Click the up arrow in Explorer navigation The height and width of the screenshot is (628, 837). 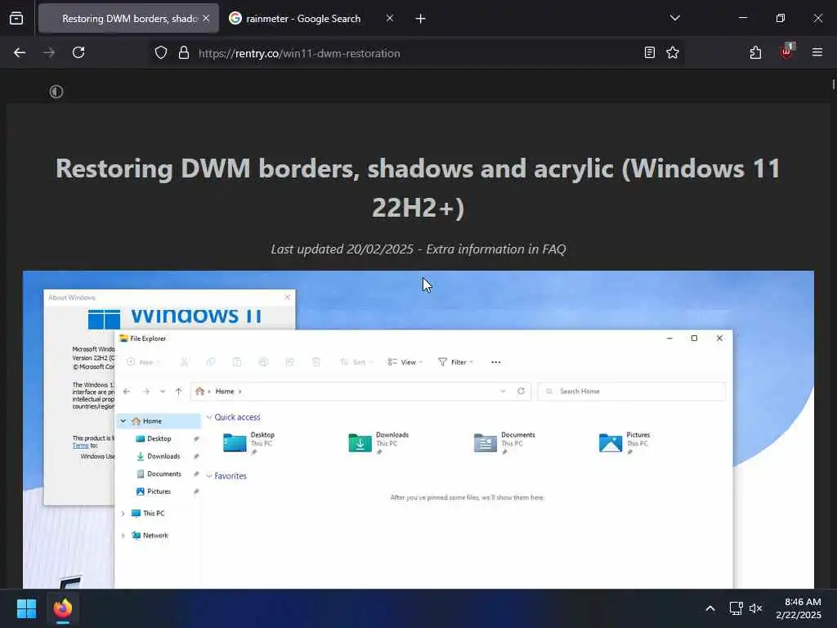click(179, 392)
